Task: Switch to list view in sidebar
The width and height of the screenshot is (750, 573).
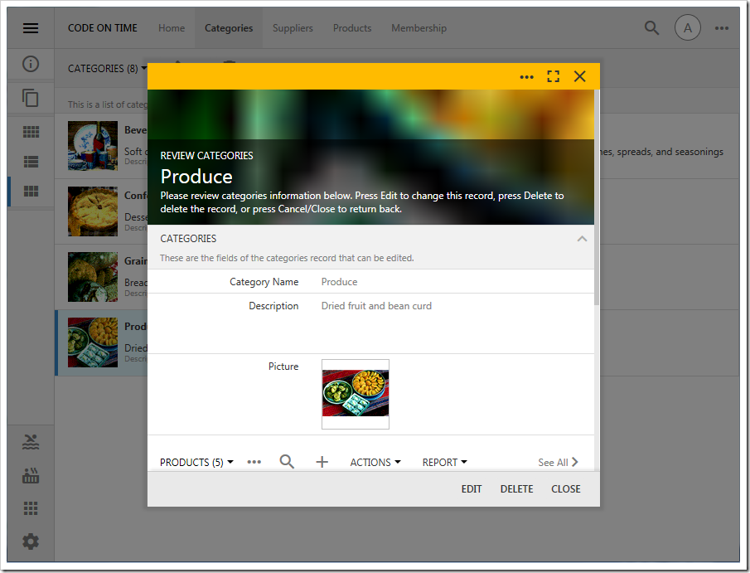Action: click(x=31, y=162)
